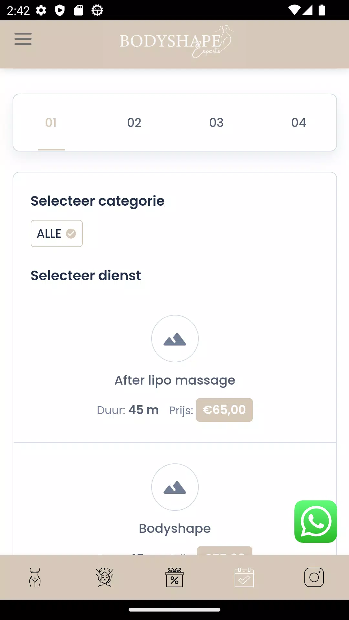Click the 45 m duration of After lipo massage
The height and width of the screenshot is (620, 349).
(143, 410)
